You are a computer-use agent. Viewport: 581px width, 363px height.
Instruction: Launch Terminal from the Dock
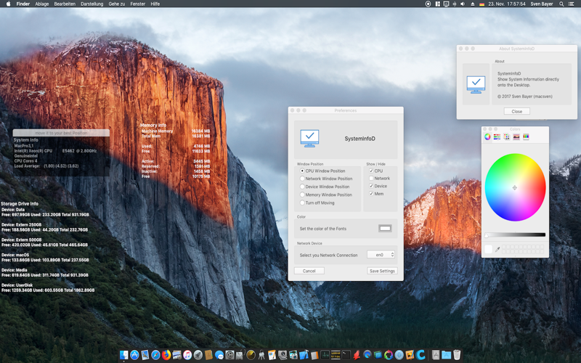346,355
